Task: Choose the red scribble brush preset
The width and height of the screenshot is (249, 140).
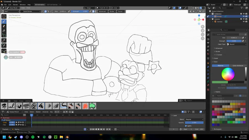Action: (85, 106)
